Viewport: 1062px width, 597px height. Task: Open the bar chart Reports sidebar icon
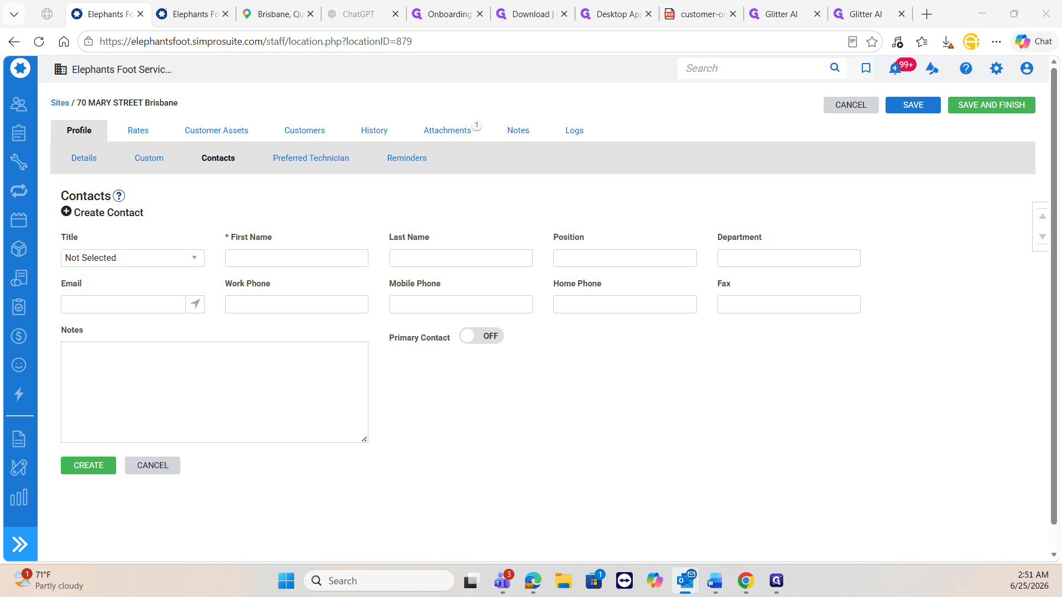coord(19,498)
